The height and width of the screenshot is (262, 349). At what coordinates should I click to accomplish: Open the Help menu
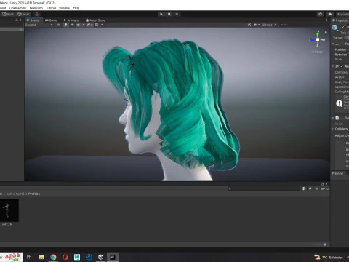76,8
